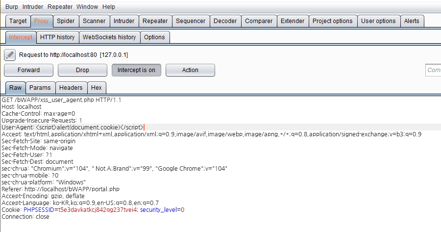
Task: Click the Forward button
Action: point(29,70)
